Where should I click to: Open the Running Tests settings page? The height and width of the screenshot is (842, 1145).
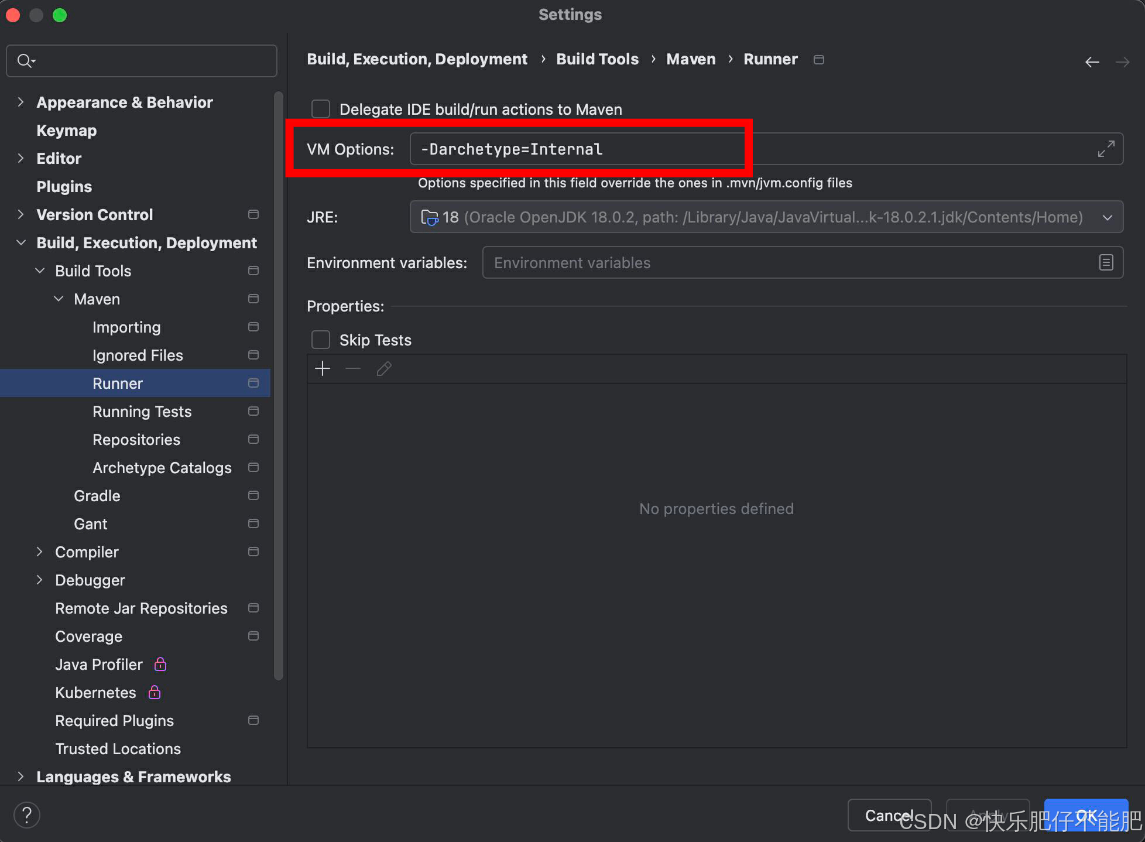[x=142, y=411]
